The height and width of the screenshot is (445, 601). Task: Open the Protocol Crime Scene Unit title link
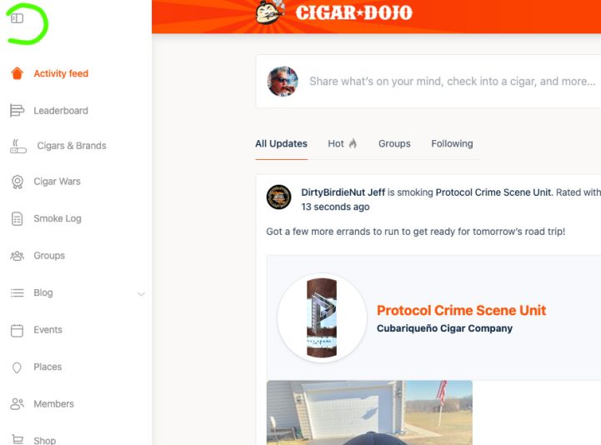click(x=461, y=311)
